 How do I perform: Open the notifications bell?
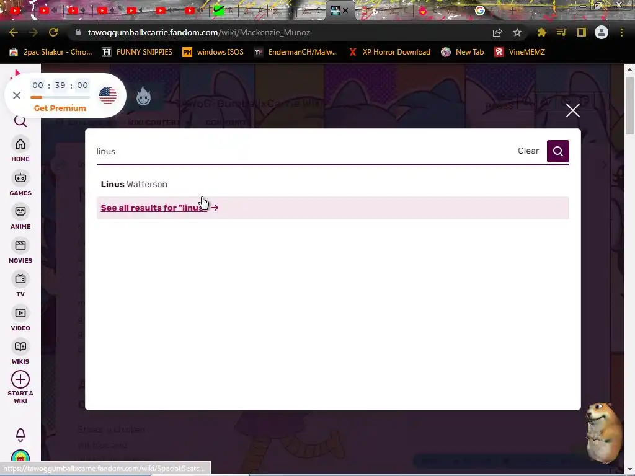click(x=20, y=435)
